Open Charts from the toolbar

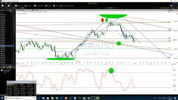(11, 6)
